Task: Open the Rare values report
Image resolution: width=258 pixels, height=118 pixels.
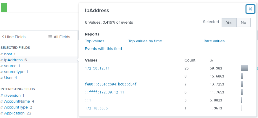Action: coord(214,41)
